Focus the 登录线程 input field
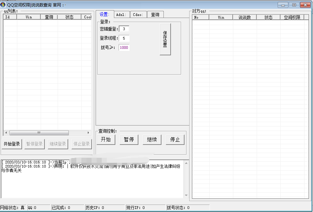 124,38
